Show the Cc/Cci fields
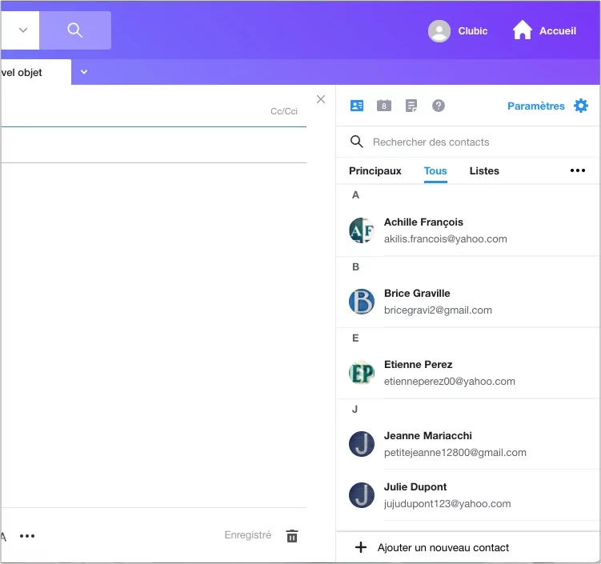Viewport: 601px width, 564px height. tap(283, 111)
